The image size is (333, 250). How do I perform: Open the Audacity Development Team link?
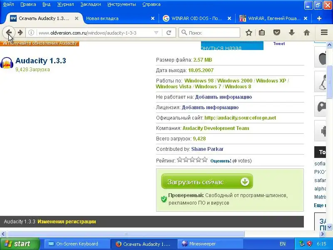click(x=216, y=128)
